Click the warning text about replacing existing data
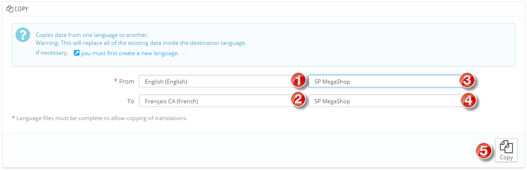527x171 pixels. pos(141,43)
